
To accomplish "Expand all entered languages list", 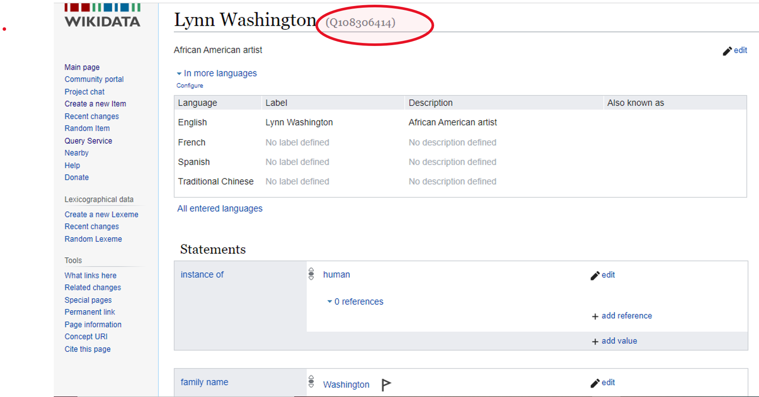I will (x=219, y=208).
